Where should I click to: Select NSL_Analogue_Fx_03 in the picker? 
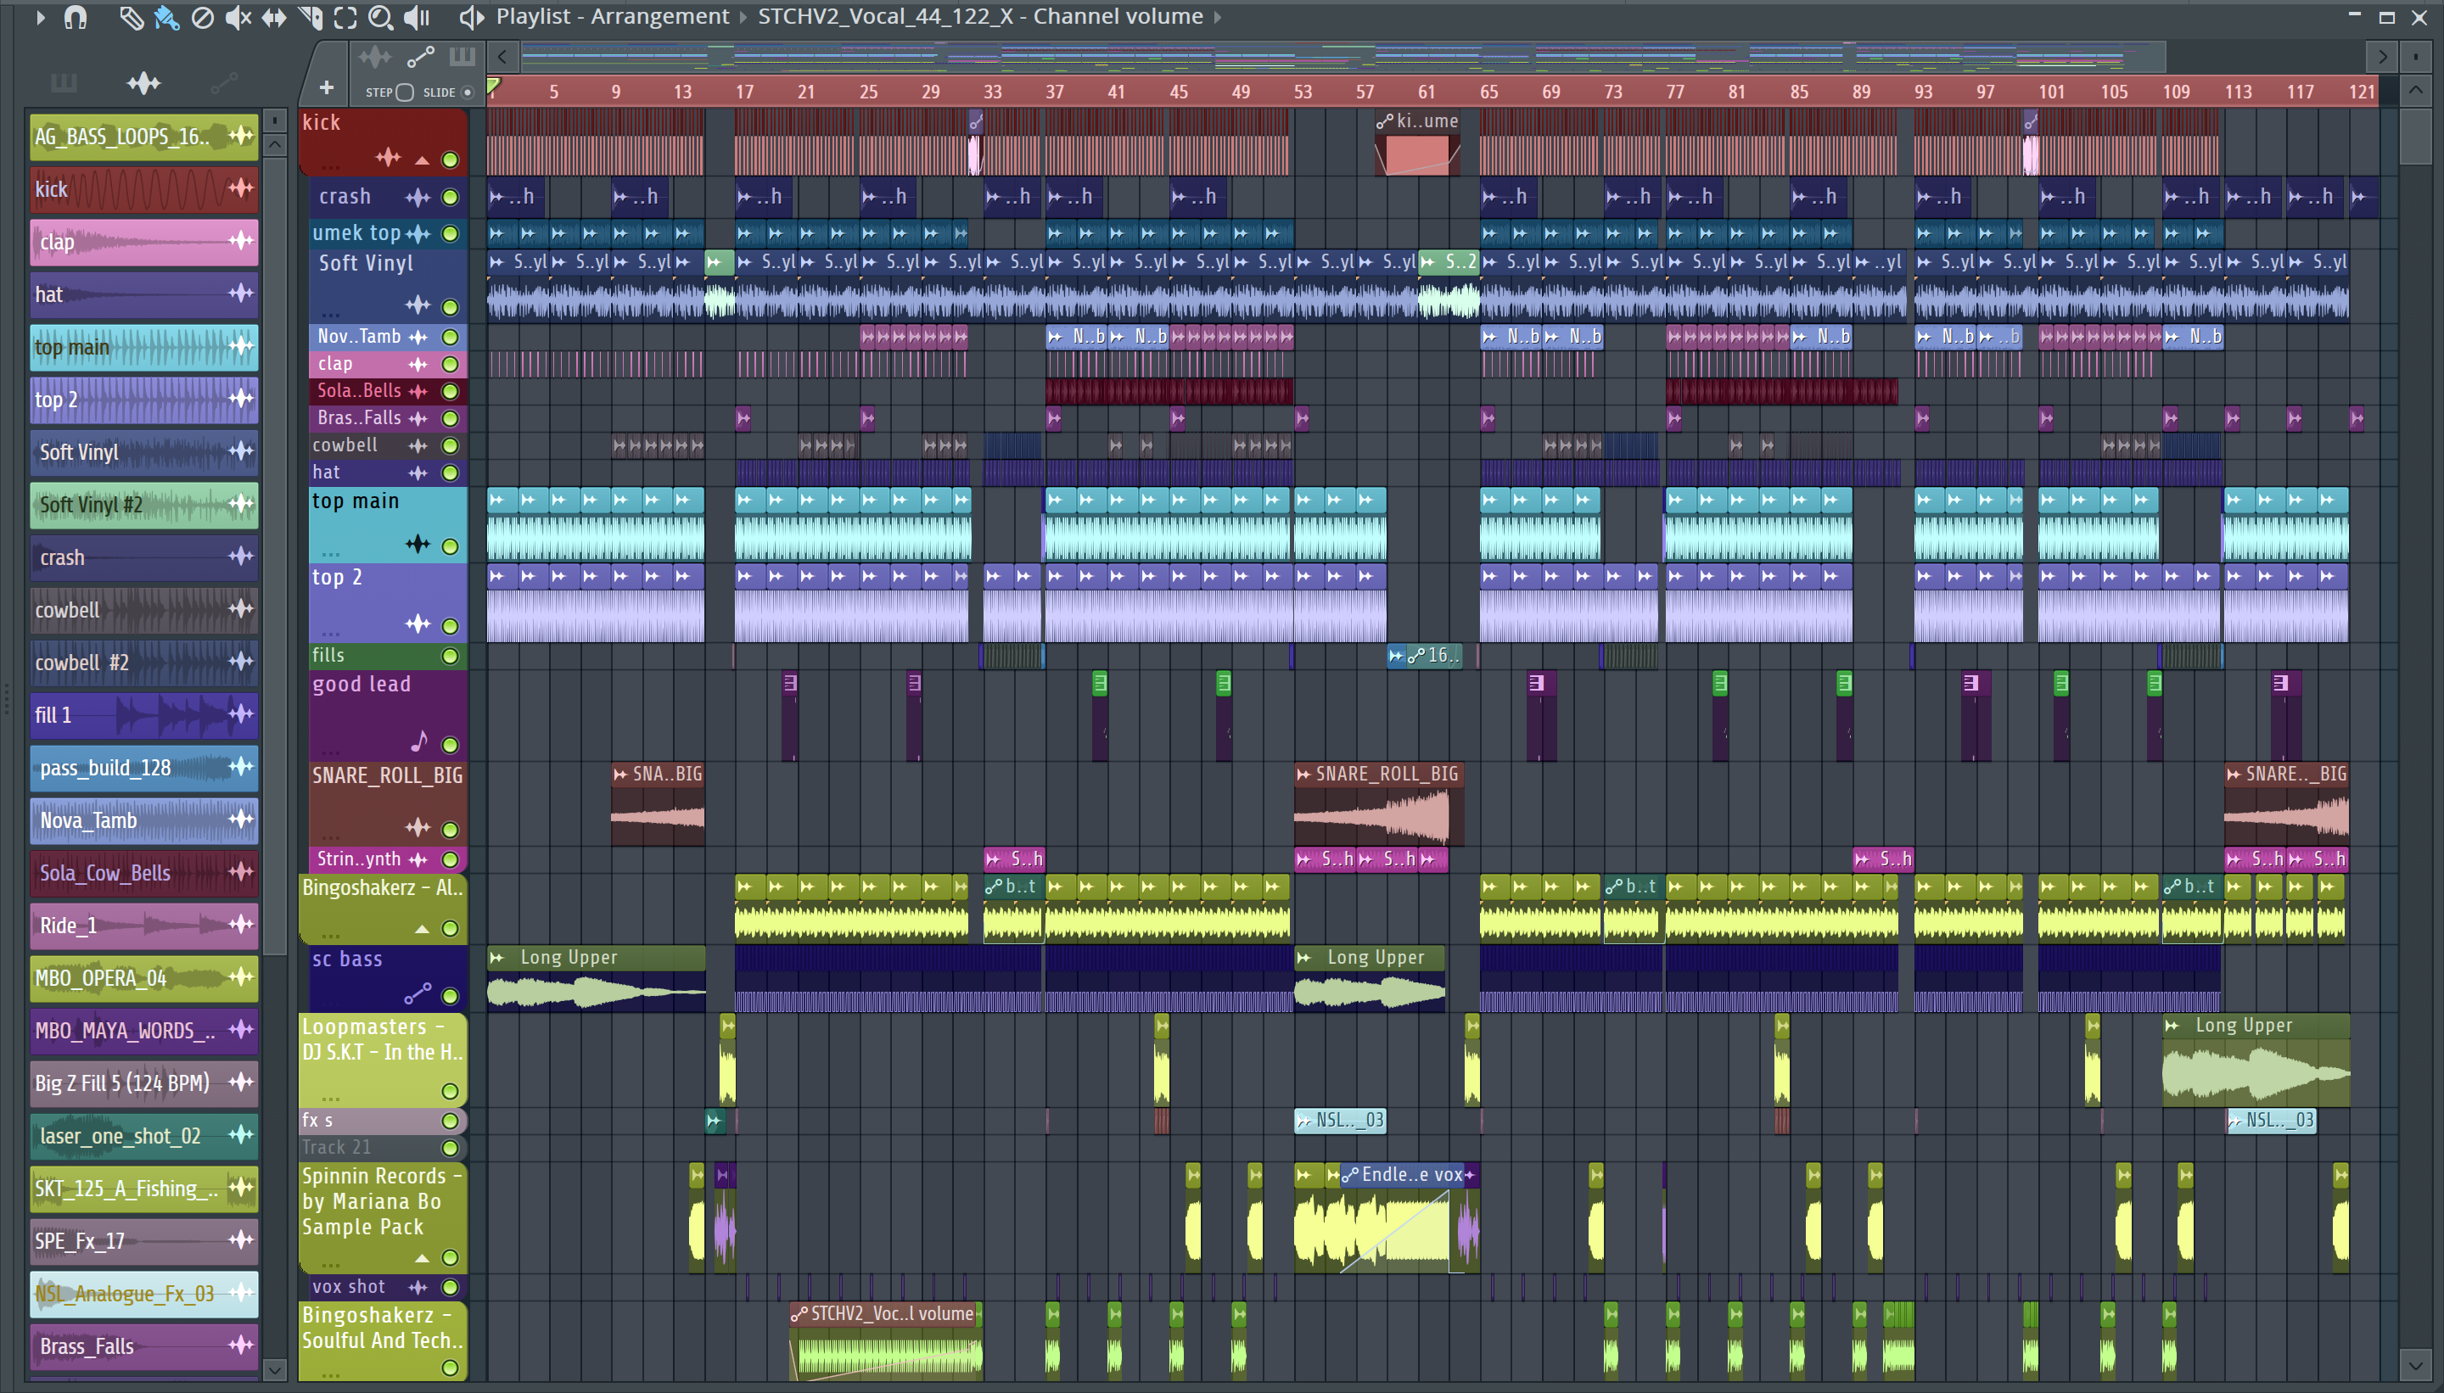143,1295
